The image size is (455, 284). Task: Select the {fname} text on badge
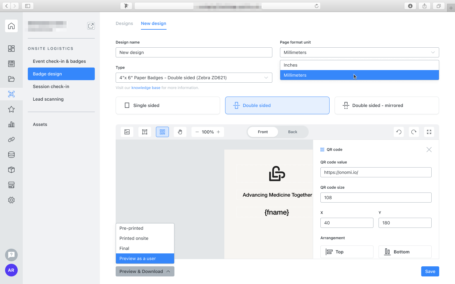click(x=277, y=212)
